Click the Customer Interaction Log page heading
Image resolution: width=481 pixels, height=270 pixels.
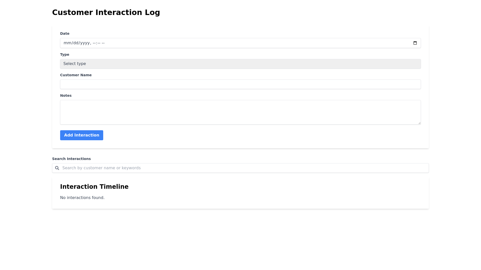tap(106, 12)
